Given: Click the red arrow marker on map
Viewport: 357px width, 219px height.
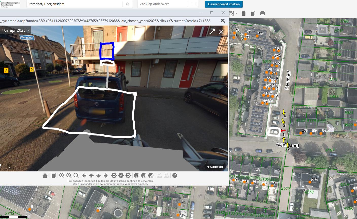Looking at the screenshot, I should point(283,131).
